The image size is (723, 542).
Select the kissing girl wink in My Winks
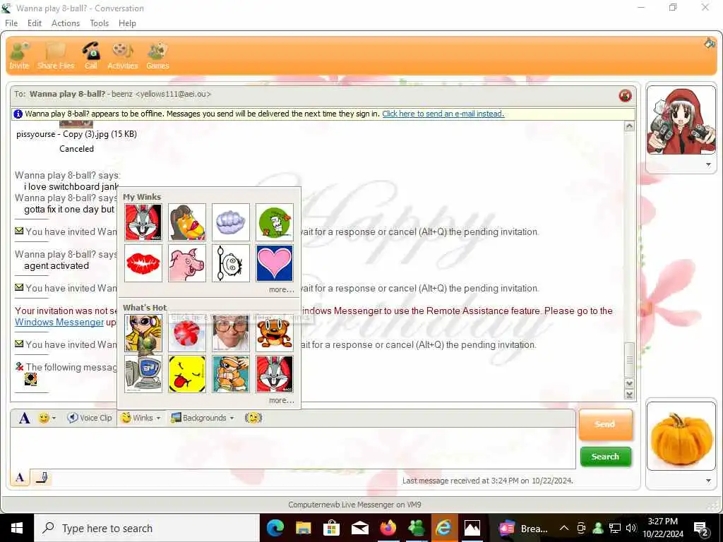pyautogui.click(x=186, y=222)
